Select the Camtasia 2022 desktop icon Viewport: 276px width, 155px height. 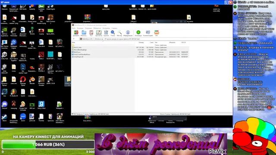(x=41, y=8)
